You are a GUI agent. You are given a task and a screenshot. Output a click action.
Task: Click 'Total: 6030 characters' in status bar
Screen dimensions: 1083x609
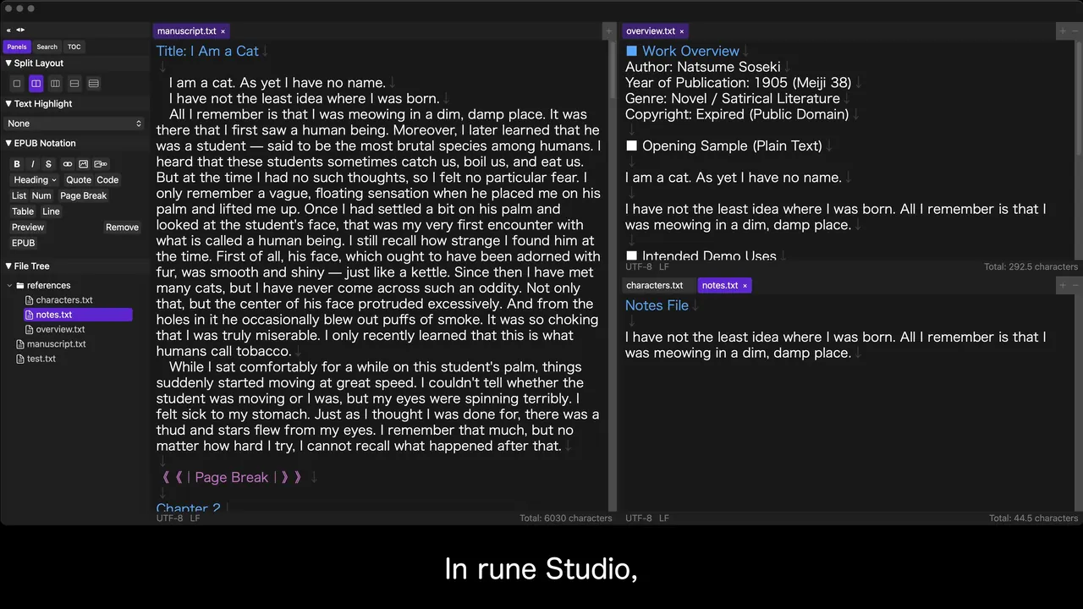coord(566,518)
